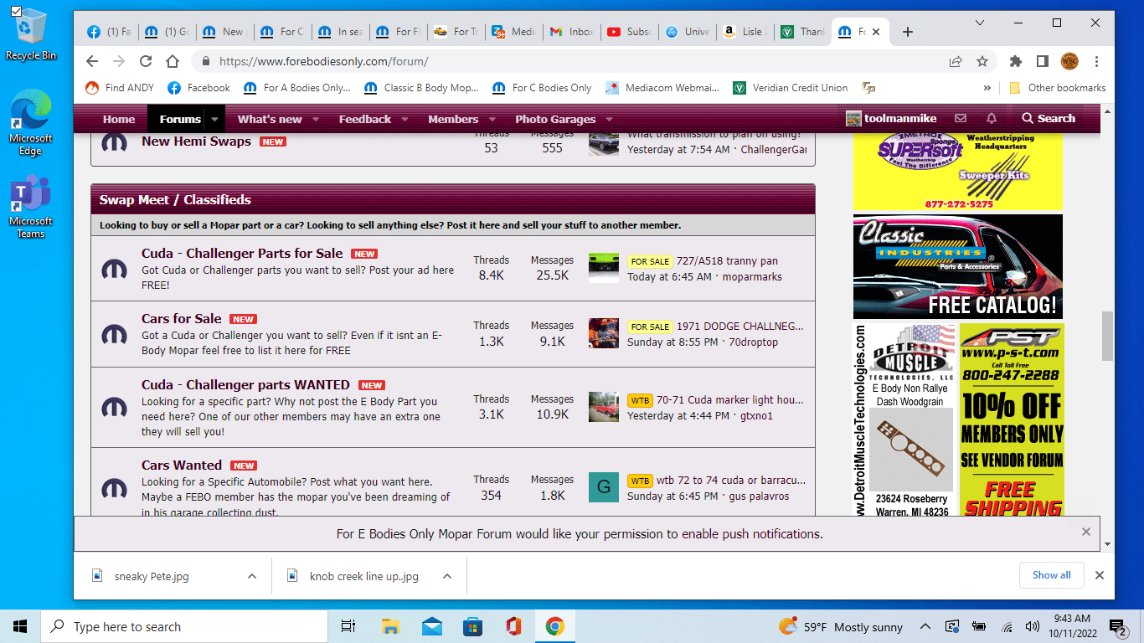Open New Hemi Swaps forum

(196, 141)
